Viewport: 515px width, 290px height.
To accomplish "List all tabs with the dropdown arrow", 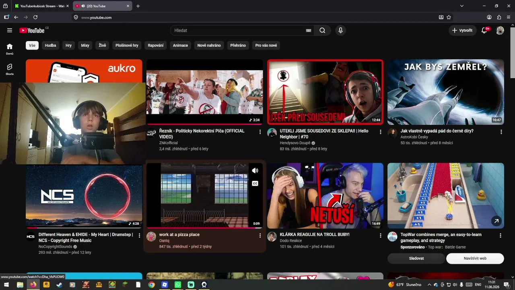I will tap(462, 6).
